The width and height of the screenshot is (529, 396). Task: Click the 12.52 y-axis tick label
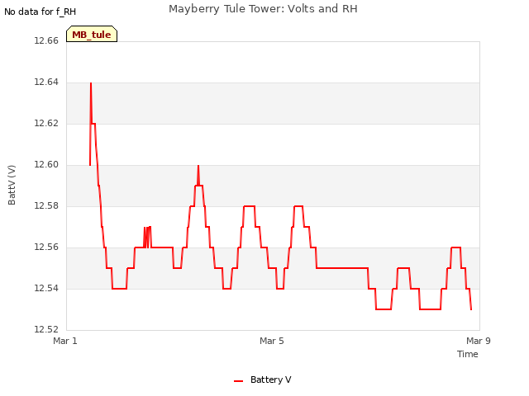tap(46, 329)
